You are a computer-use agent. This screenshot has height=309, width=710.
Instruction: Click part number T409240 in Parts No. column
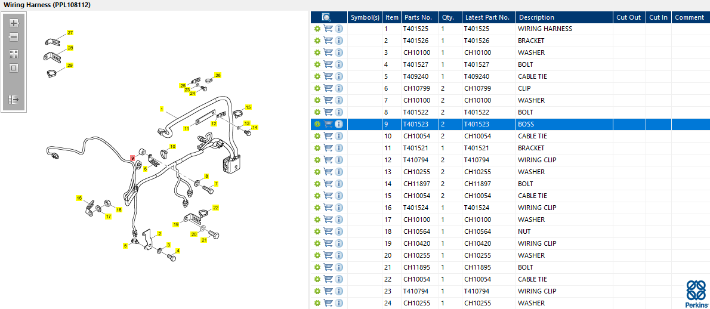coord(416,76)
